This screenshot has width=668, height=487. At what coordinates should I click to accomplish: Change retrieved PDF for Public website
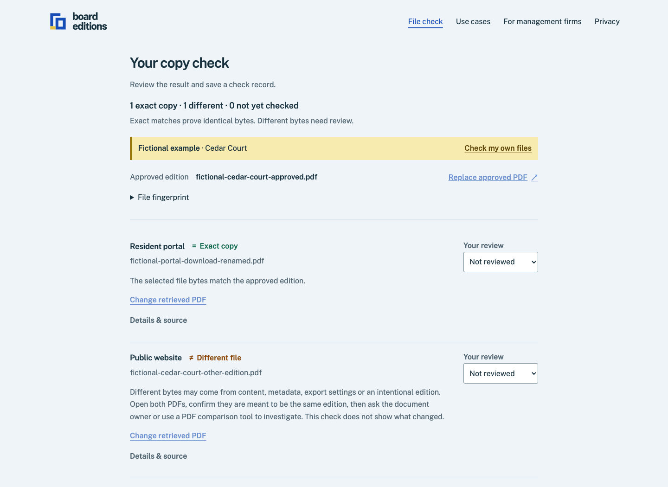tap(168, 436)
